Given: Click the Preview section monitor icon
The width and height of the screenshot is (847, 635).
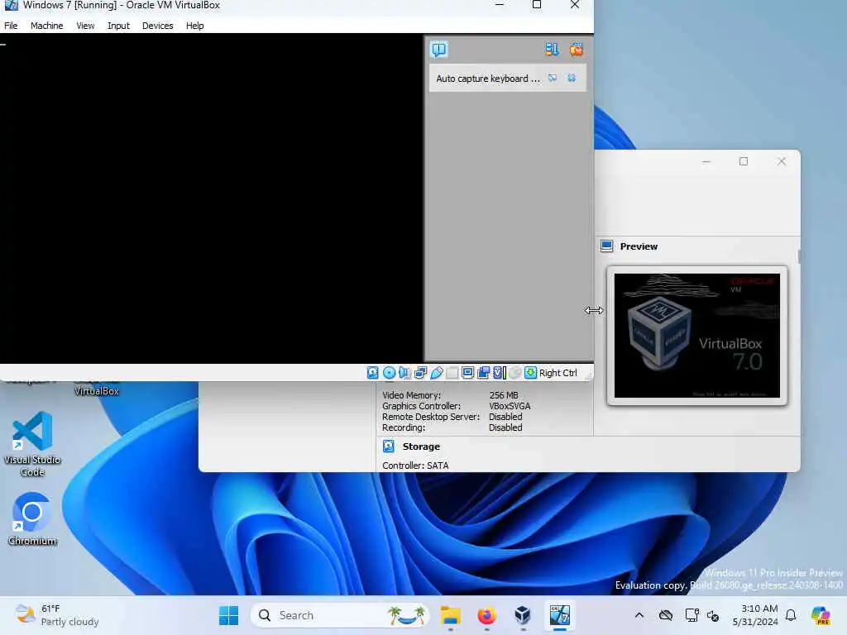Looking at the screenshot, I should [x=606, y=246].
